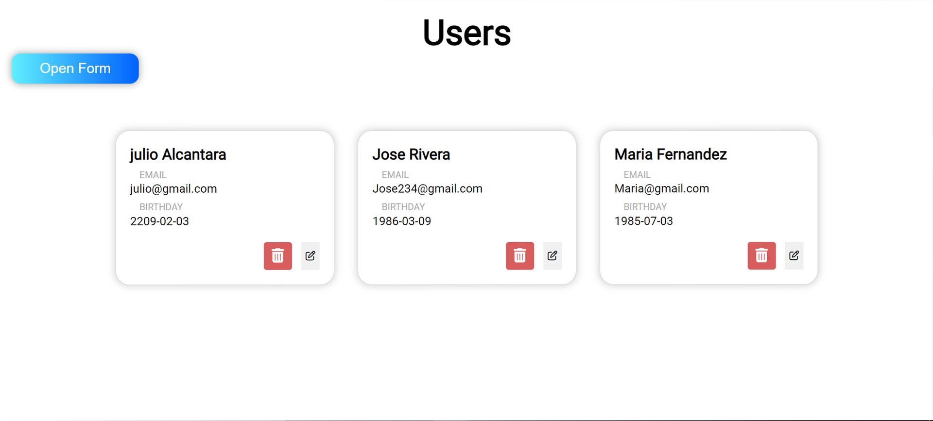Delete julio Alcantara's user card
Screen dimensions: 933x421
[277, 256]
